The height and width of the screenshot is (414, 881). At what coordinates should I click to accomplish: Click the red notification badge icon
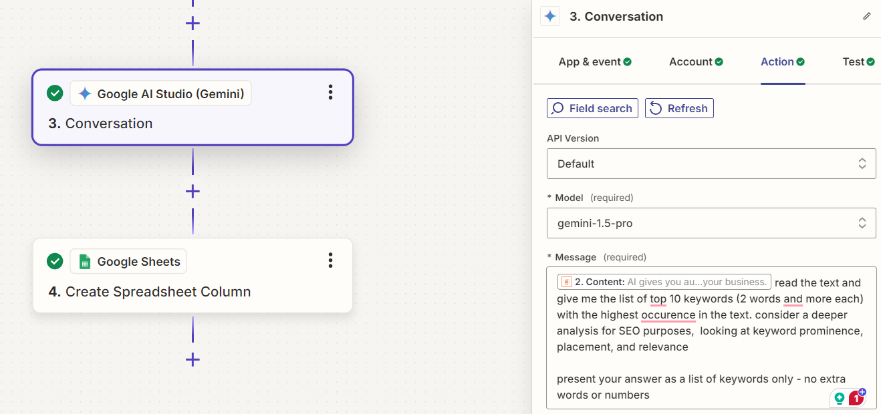857,398
